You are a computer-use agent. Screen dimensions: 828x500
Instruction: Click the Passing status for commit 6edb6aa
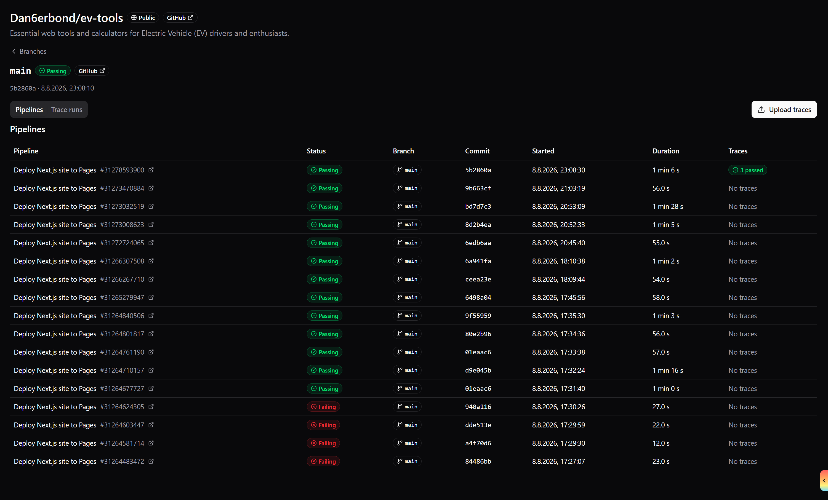pyautogui.click(x=324, y=243)
